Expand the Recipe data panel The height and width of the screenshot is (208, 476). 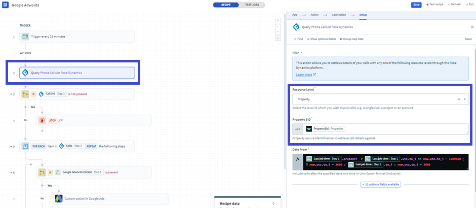tap(273, 203)
